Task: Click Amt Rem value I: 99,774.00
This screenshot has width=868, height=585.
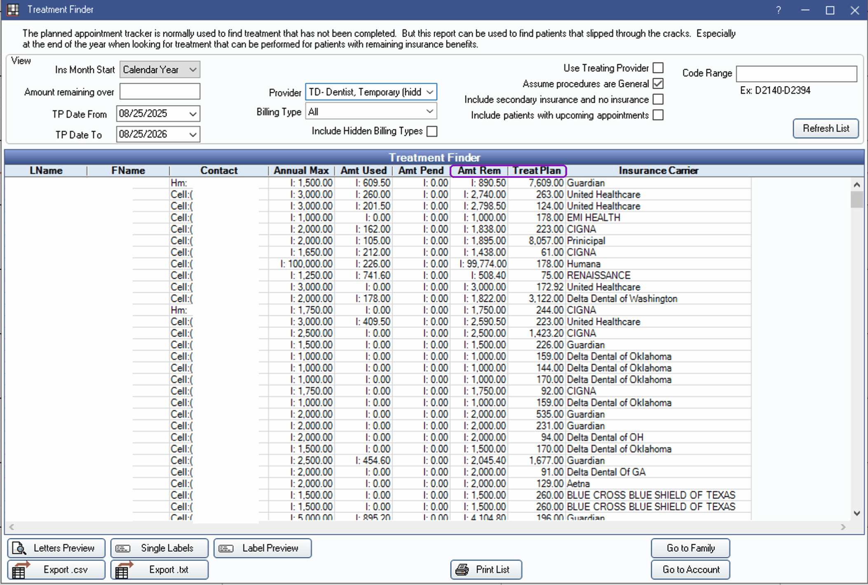Action: [x=483, y=264]
